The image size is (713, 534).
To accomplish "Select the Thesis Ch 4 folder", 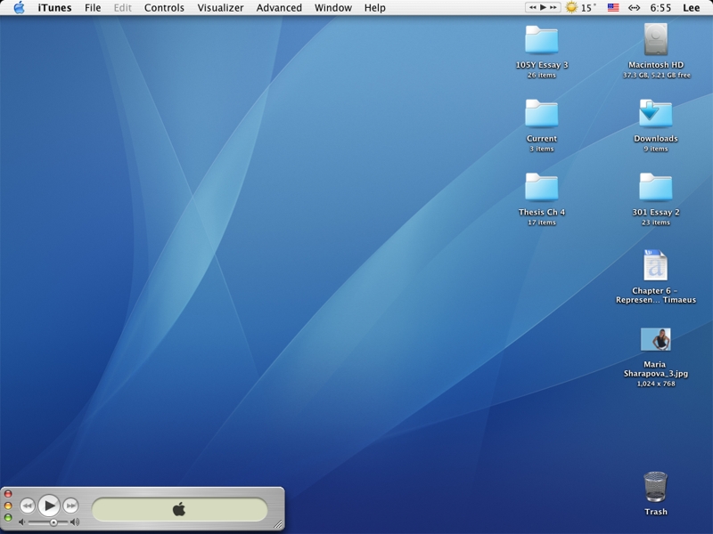I will 541,187.
